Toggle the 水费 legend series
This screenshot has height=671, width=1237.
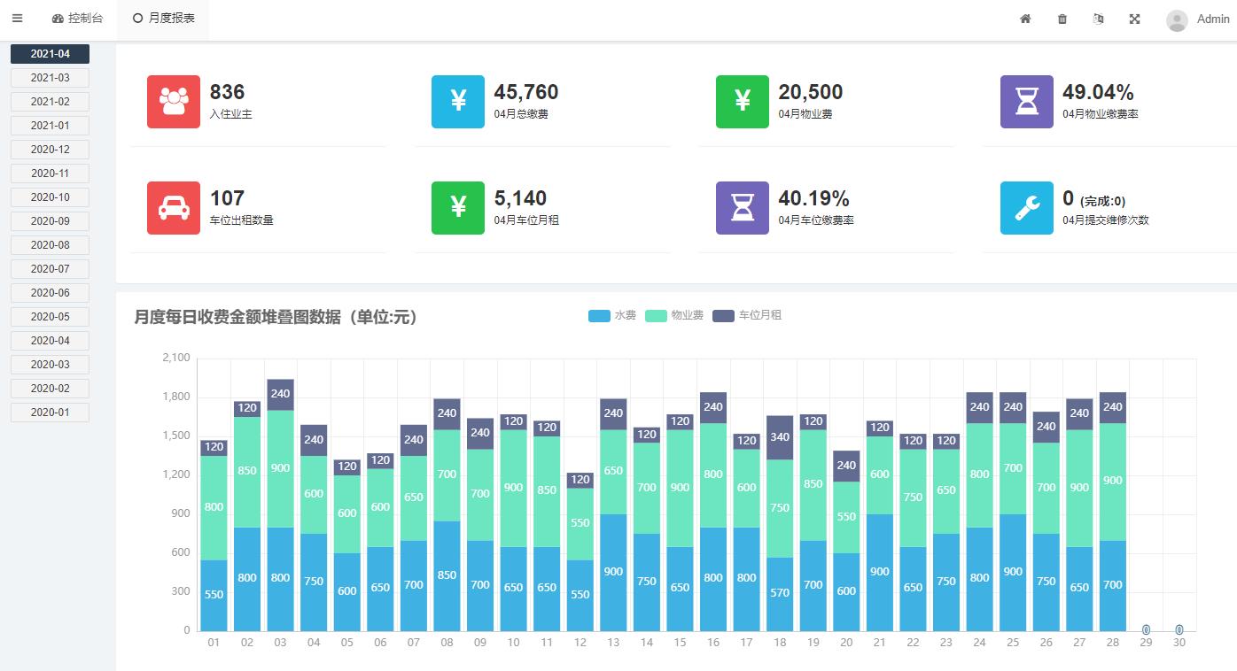coord(612,316)
